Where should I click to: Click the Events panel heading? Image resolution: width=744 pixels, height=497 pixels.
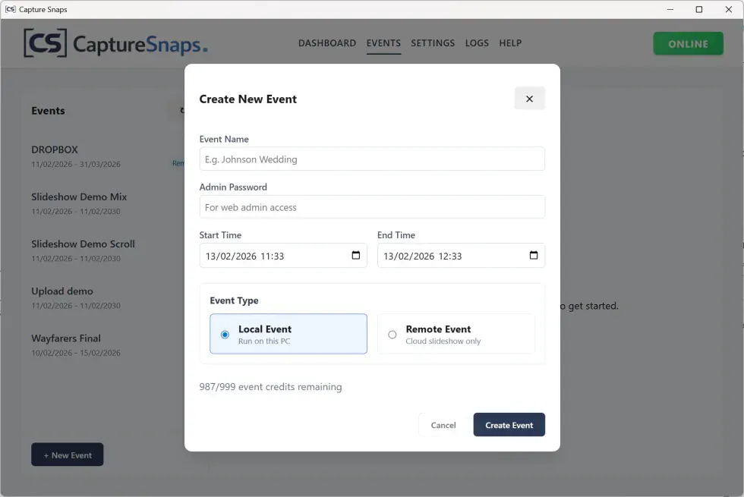[x=48, y=111]
